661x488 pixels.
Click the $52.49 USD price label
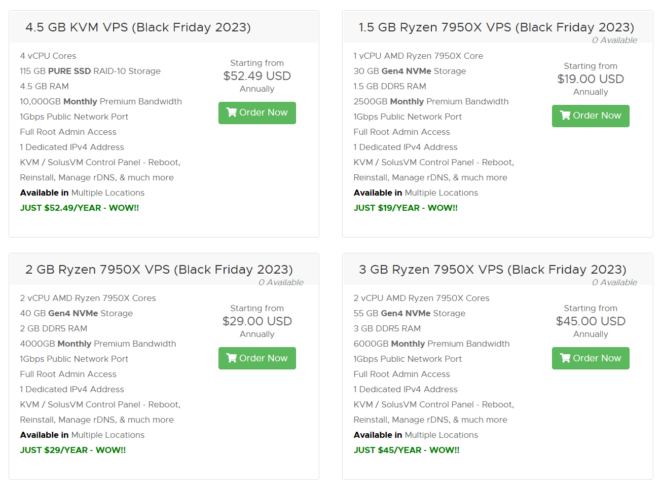257,76
